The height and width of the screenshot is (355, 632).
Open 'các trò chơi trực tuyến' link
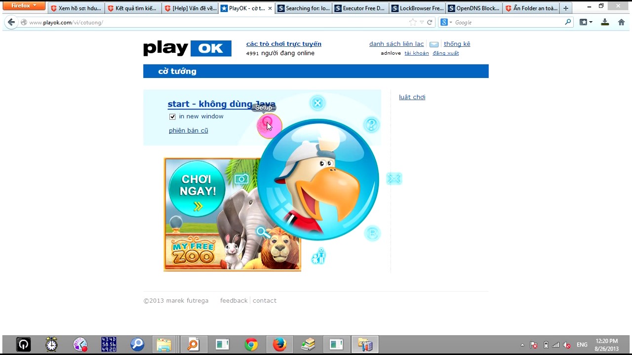tap(283, 44)
